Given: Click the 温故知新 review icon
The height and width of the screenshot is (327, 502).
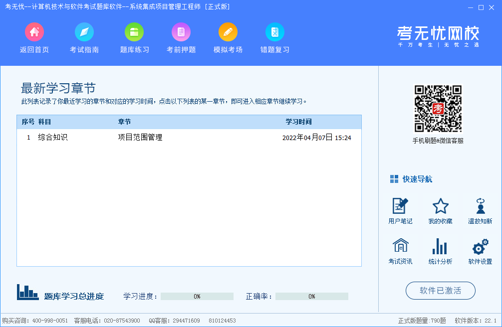Looking at the screenshot, I should tap(480, 206).
